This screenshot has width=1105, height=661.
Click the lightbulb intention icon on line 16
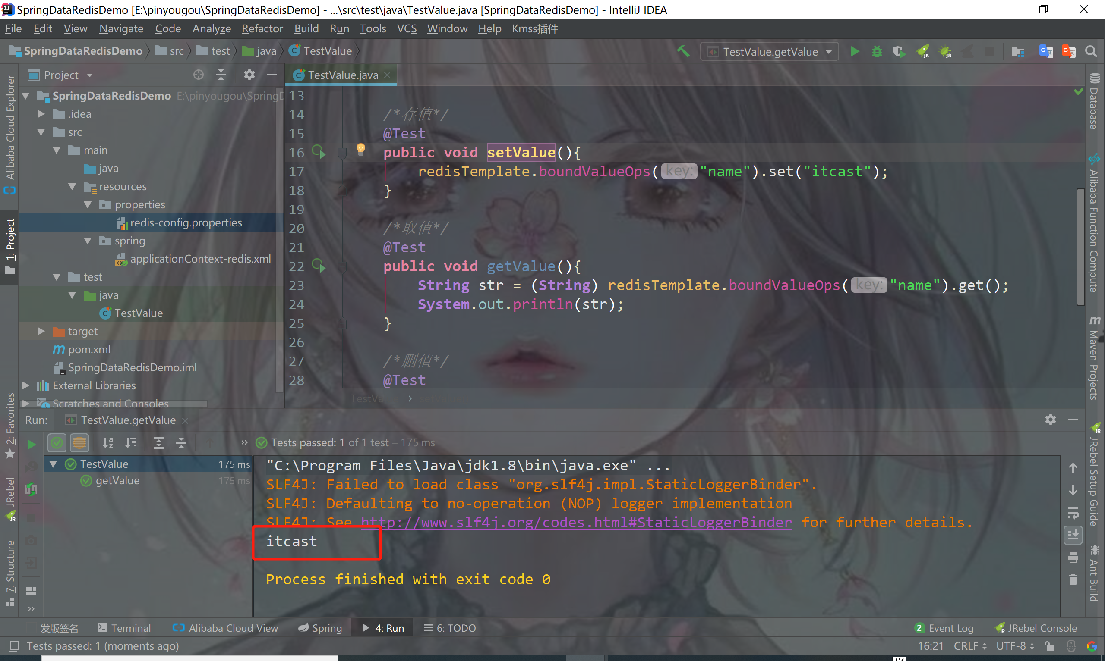coord(360,149)
